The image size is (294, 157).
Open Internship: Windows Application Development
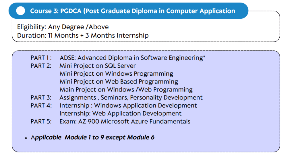point(128,106)
